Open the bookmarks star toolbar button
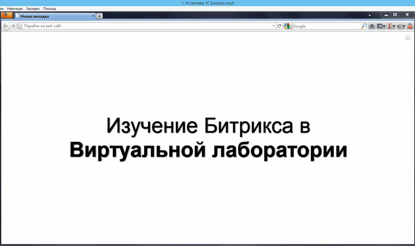The image size is (415, 246). [380, 26]
